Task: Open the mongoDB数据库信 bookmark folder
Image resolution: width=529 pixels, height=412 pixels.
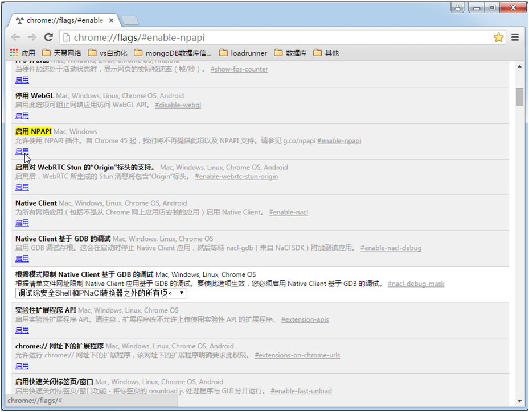Action: pos(173,53)
